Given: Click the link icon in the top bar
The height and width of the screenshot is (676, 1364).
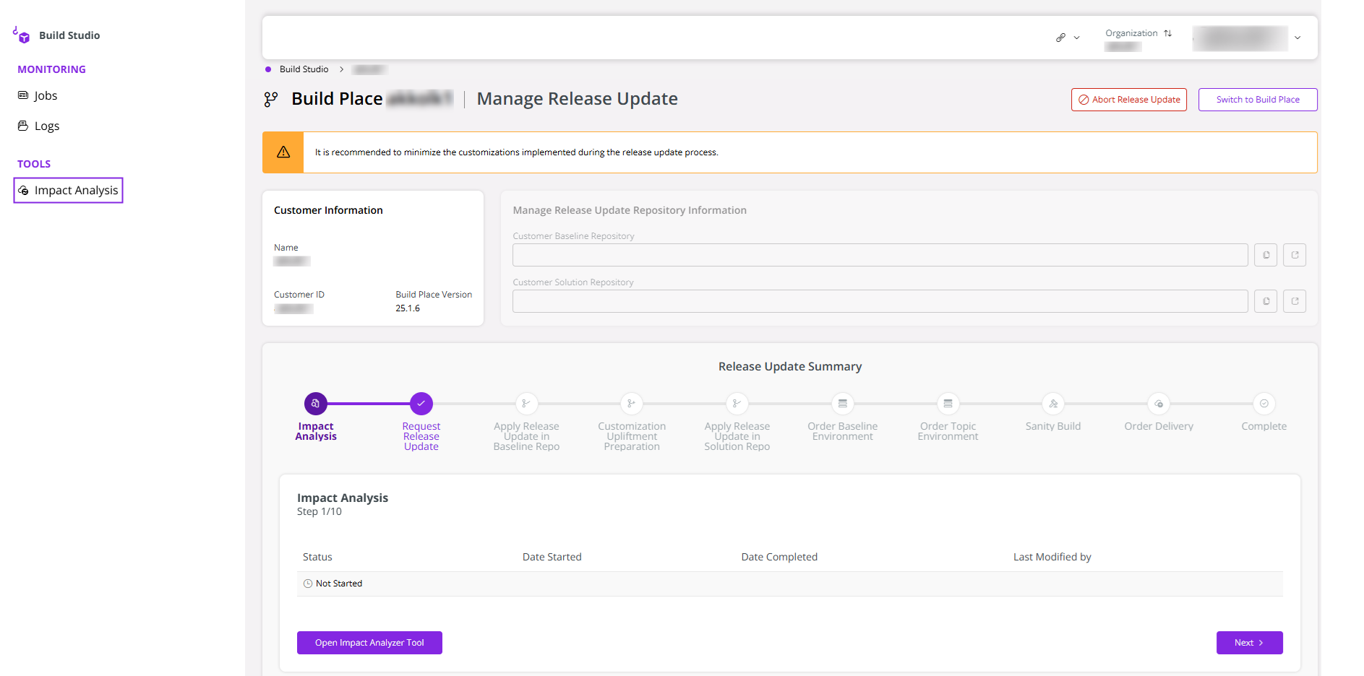Looking at the screenshot, I should [x=1060, y=37].
